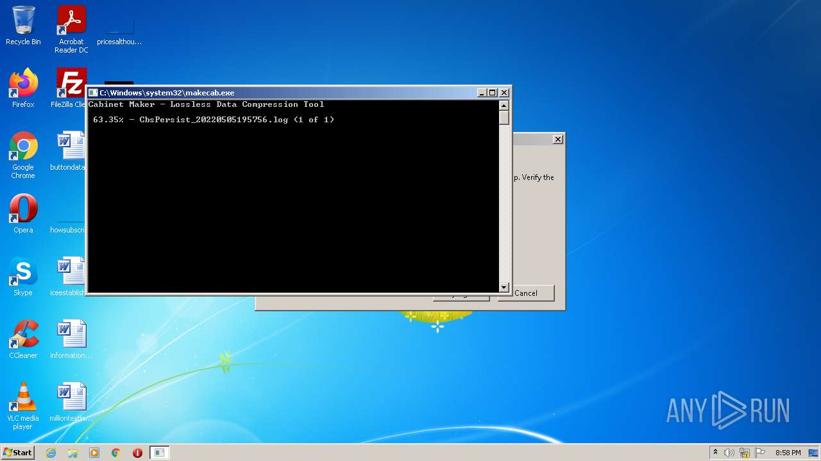This screenshot has width=821, height=461.
Task: Open the CCleaner desktop shortcut
Action: (x=23, y=339)
